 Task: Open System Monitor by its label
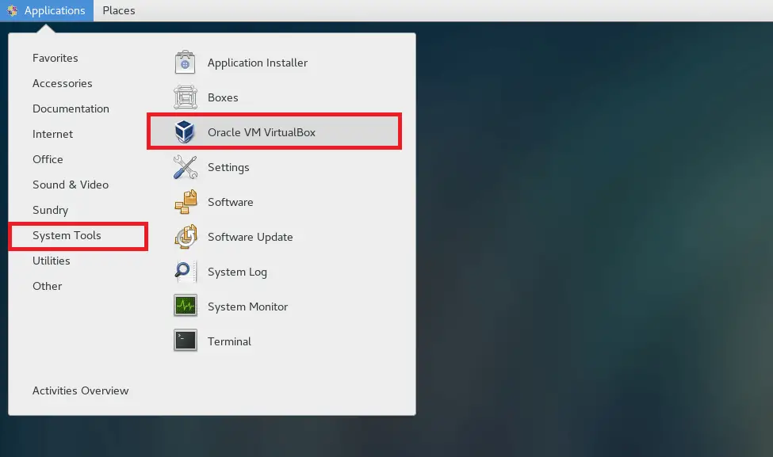247,307
